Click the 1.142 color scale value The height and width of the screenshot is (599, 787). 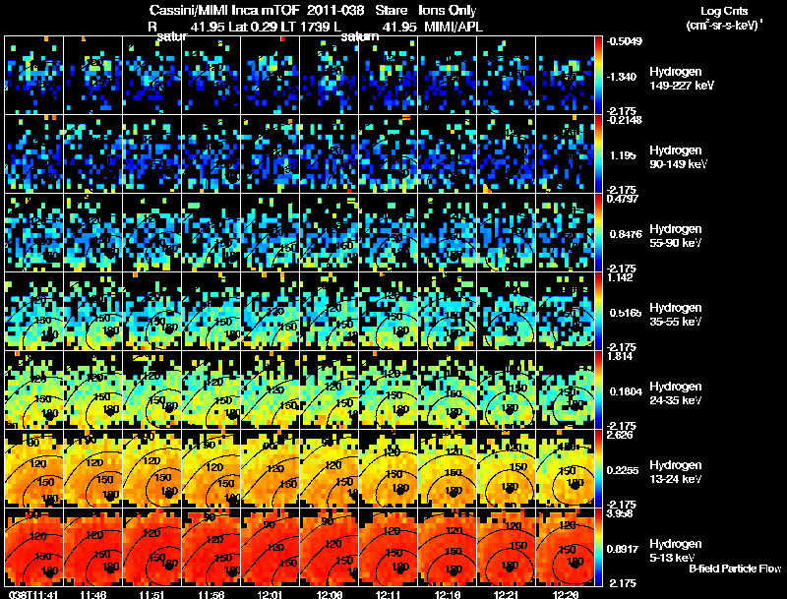point(620,277)
